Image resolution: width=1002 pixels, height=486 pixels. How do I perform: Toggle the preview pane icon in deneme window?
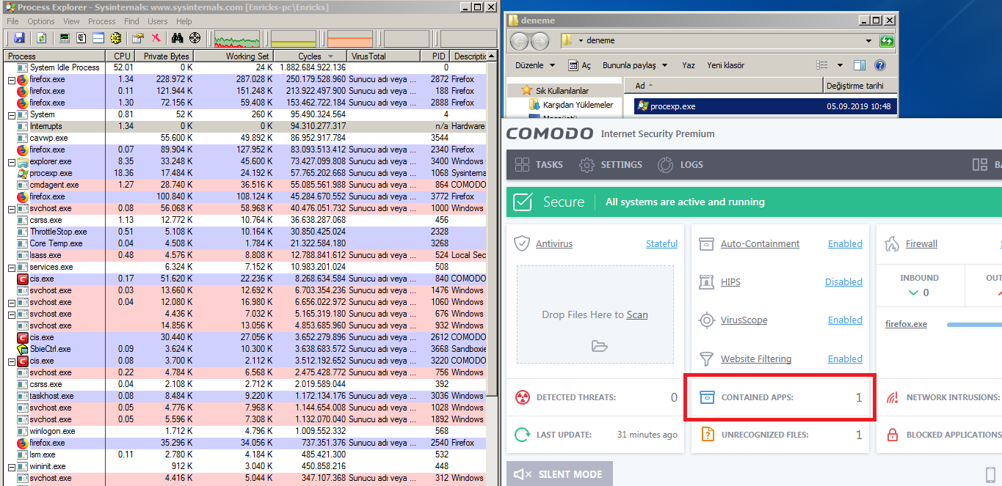click(860, 65)
